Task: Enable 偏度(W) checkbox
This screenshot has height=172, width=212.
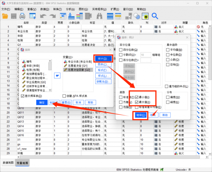Action: 168,97
